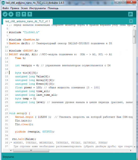Click on 'Time t;' code line
The height and width of the screenshot is (160, 138).
(x=20, y=58)
